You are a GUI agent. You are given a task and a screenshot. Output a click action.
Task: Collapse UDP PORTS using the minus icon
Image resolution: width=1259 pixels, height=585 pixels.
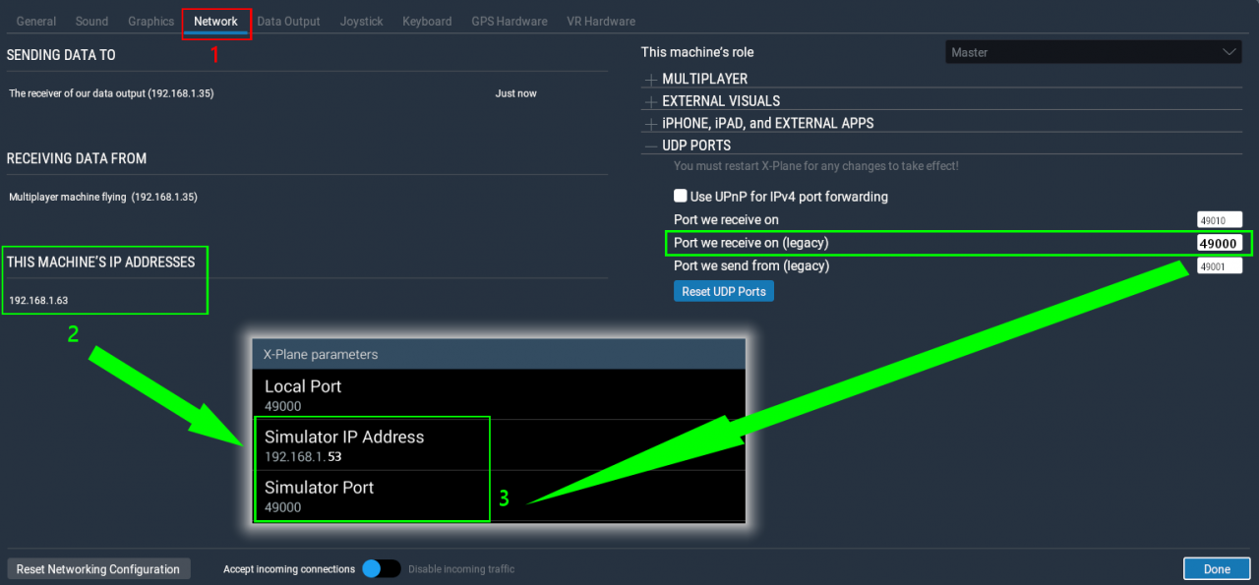coord(650,146)
